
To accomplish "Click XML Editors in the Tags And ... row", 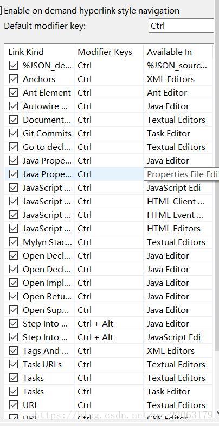I will click(171, 351).
